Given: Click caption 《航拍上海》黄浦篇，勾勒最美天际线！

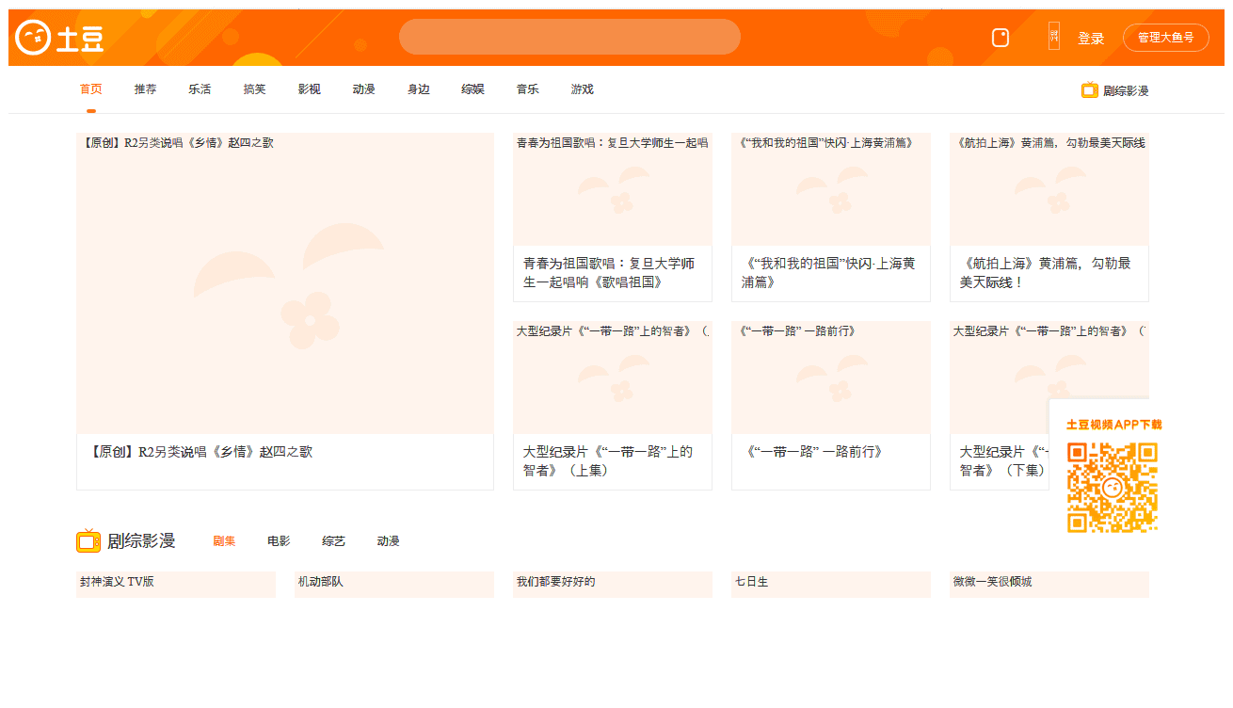Looking at the screenshot, I should [1046, 272].
